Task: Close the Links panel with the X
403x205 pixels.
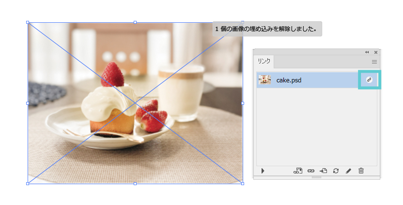Action: click(375, 52)
